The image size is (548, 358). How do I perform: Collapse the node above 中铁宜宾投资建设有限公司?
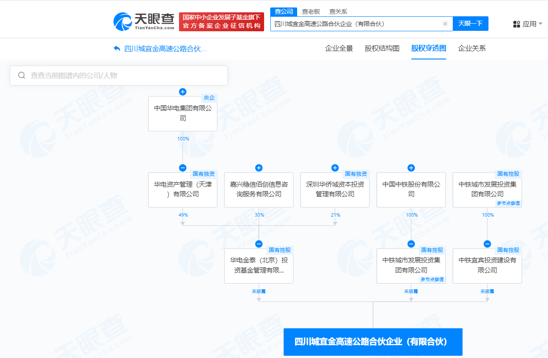pyautogui.click(x=487, y=244)
